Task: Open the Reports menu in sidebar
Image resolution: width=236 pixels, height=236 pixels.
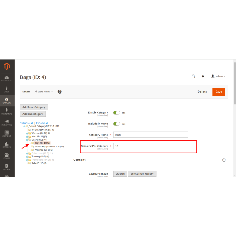Action: [7, 145]
